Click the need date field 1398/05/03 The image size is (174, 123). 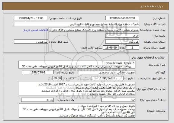pos(38,72)
